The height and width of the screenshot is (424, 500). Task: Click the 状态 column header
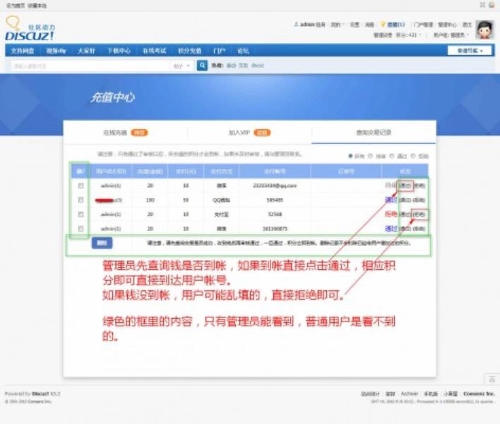click(x=405, y=171)
